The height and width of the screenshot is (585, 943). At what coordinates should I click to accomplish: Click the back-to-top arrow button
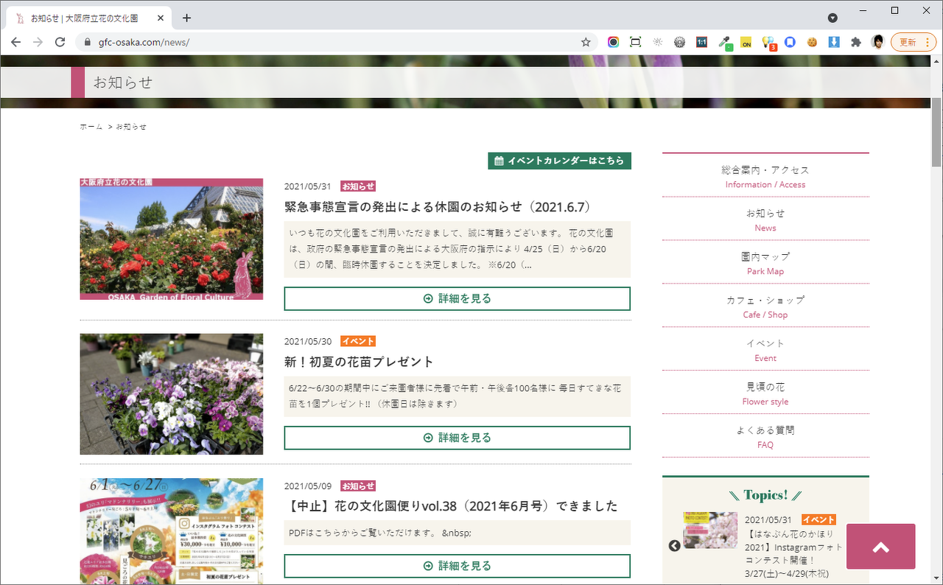[880, 547]
